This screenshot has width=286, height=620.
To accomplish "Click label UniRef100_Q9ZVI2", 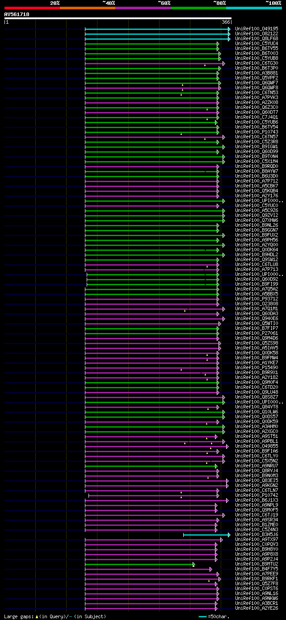I will coord(257,215).
